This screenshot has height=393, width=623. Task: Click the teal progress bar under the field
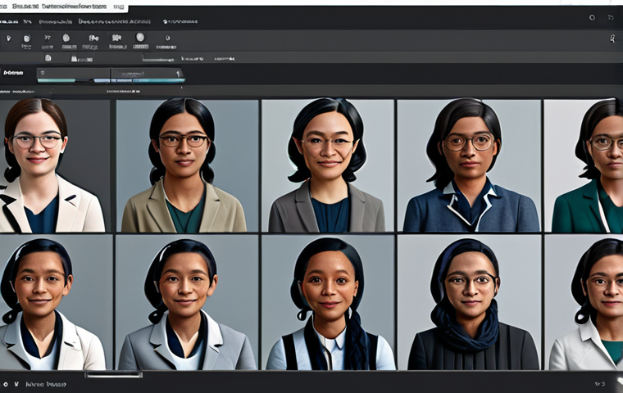click(56, 80)
